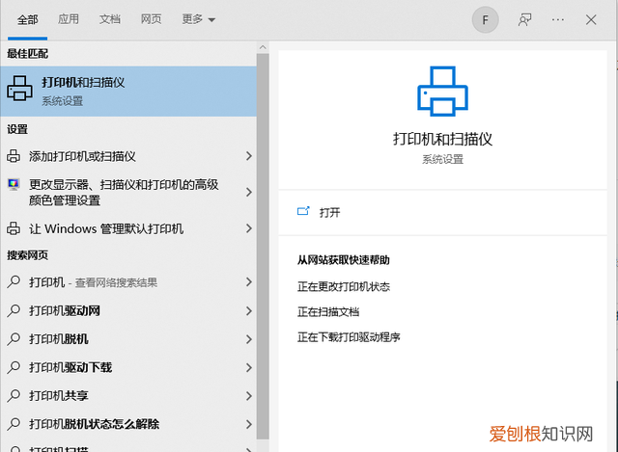Click 打开 to open printer settings
This screenshot has width=618, height=452.
(330, 212)
